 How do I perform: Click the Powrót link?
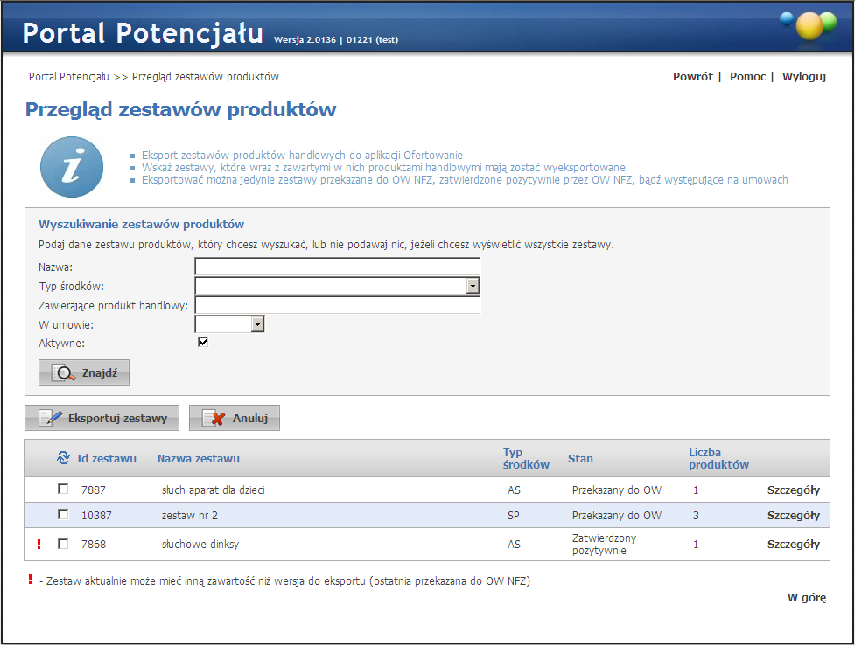click(x=692, y=77)
